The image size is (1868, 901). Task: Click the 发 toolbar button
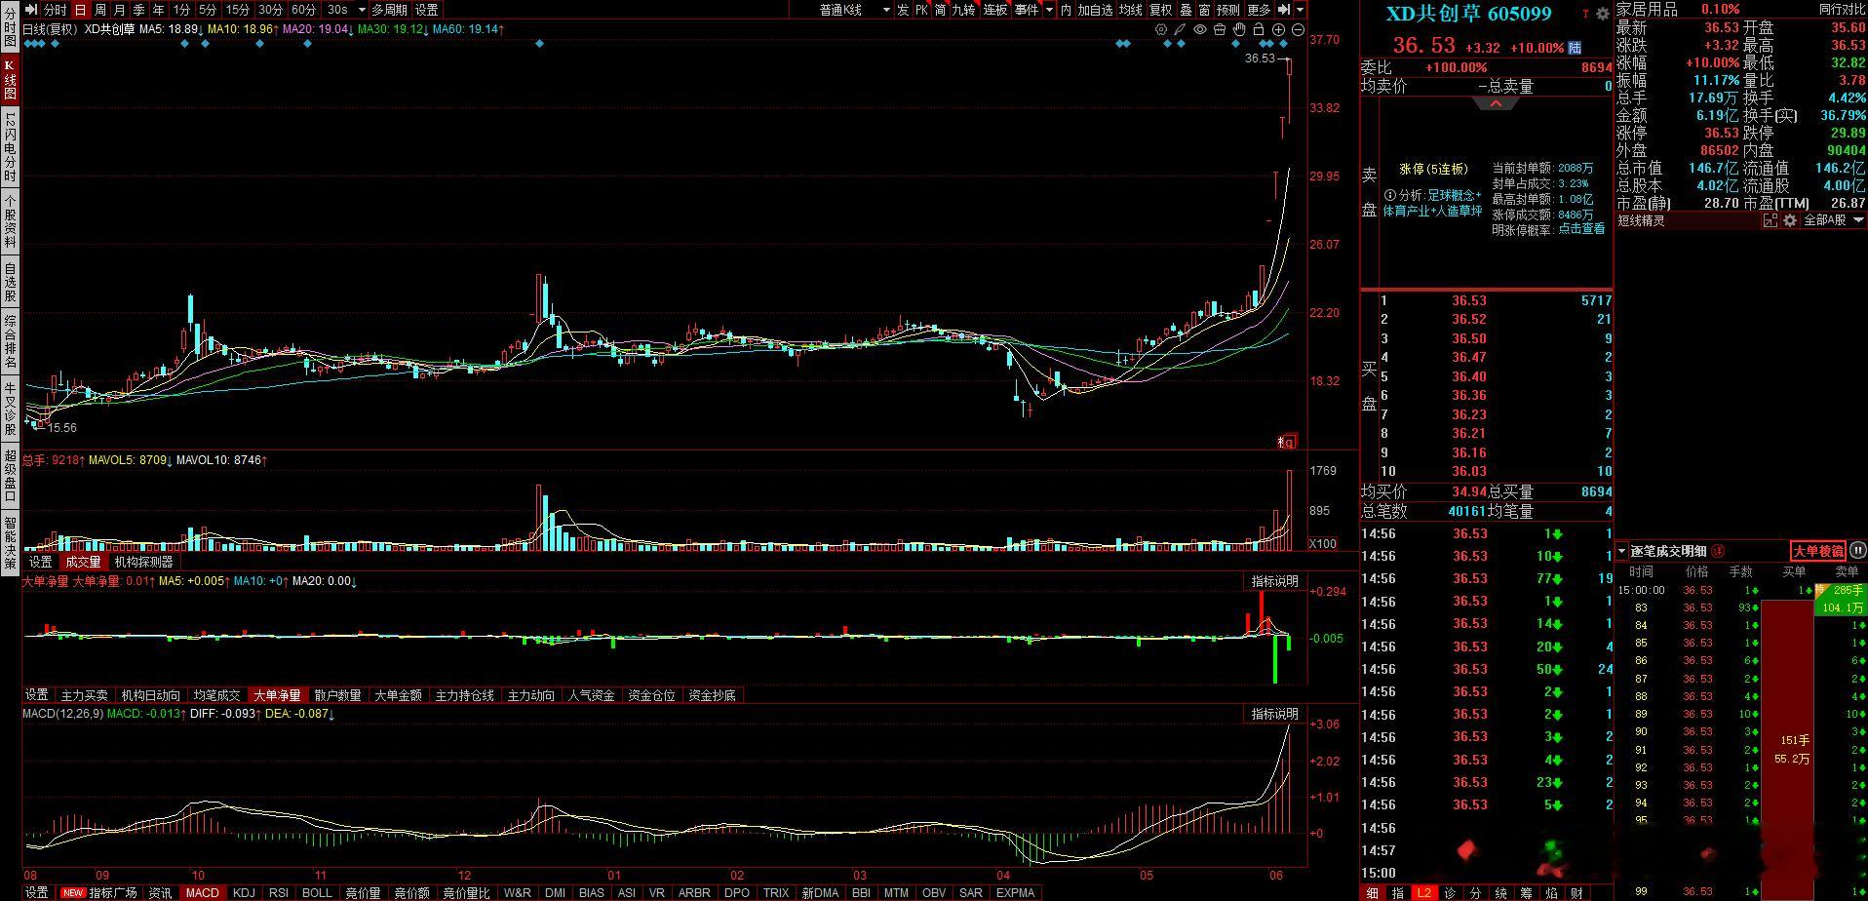(x=903, y=9)
